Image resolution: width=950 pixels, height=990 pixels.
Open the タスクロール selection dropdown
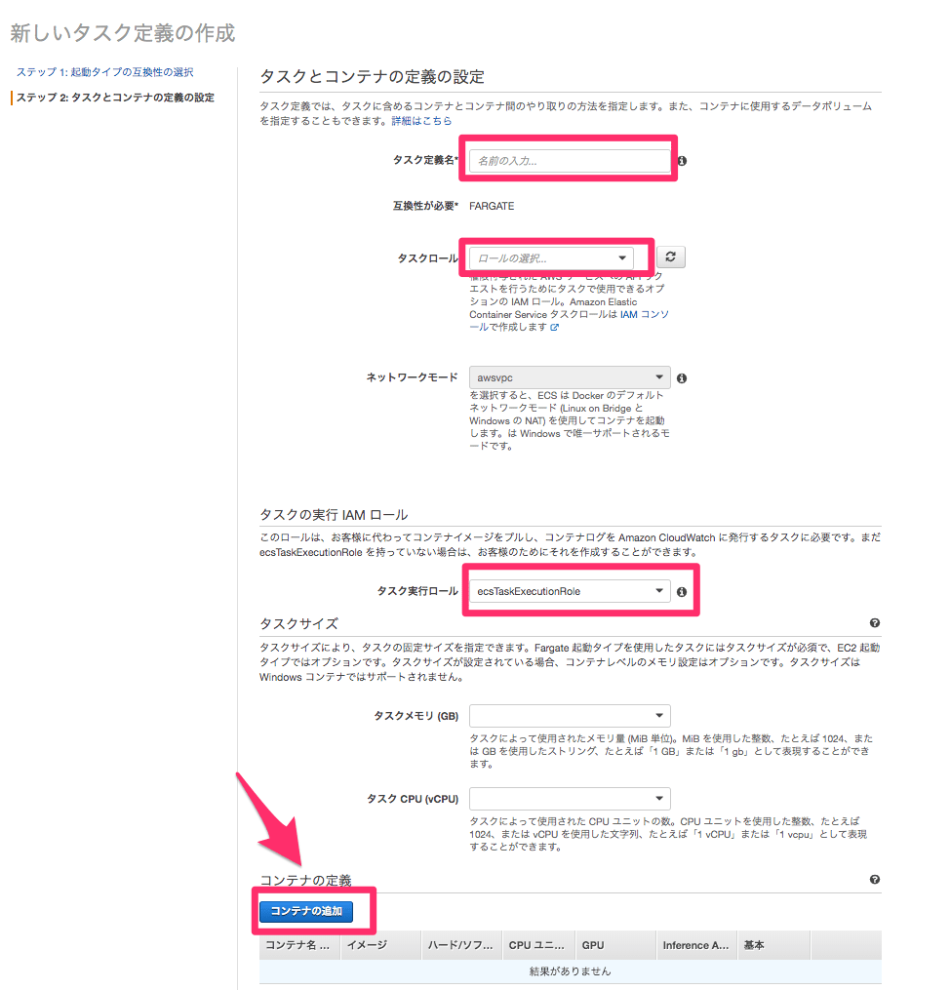pyautogui.click(x=550, y=258)
